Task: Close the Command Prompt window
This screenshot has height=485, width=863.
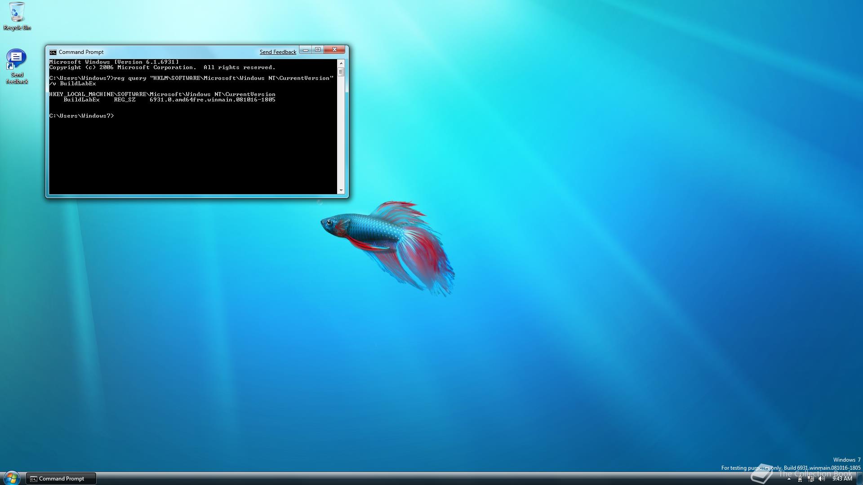Action: (334, 50)
